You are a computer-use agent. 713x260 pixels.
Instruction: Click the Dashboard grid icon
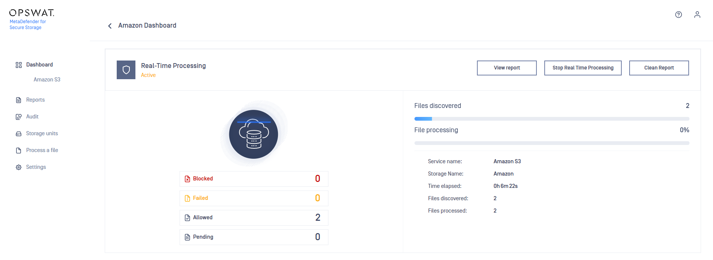(19, 65)
